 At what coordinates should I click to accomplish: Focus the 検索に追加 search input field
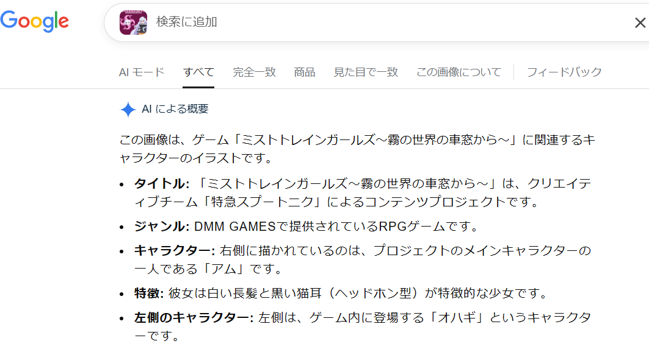366,23
